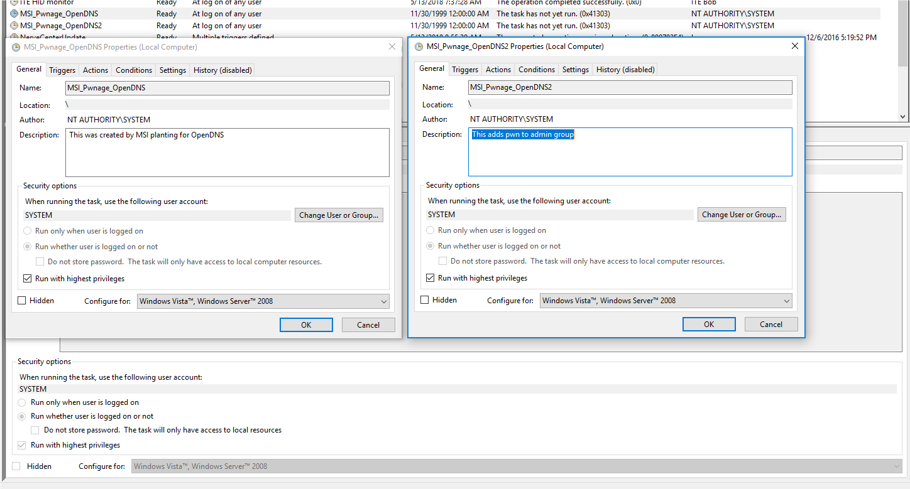Check Hidden box in MSI_Pwnage_OpenDNS2 Properties
The width and height of the screenshot is (910, 489).
pyautogui.click(x=425, y=300)
